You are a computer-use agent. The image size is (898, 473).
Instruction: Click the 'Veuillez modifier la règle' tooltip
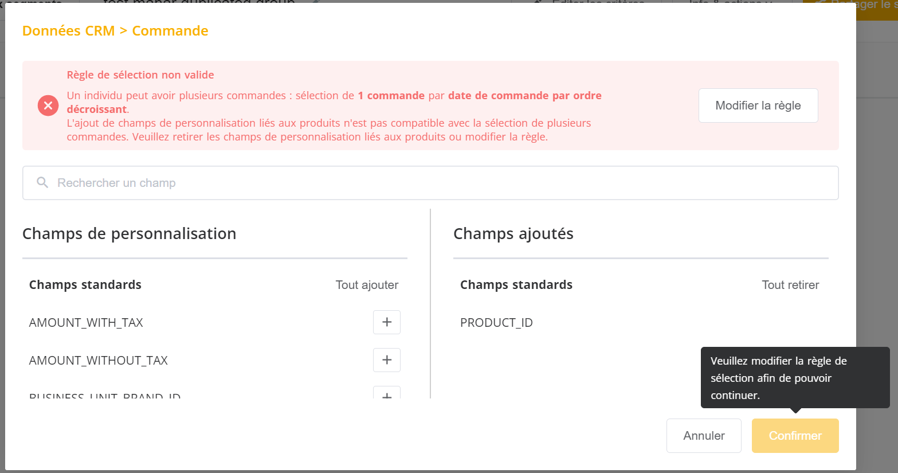coord(795,378)
